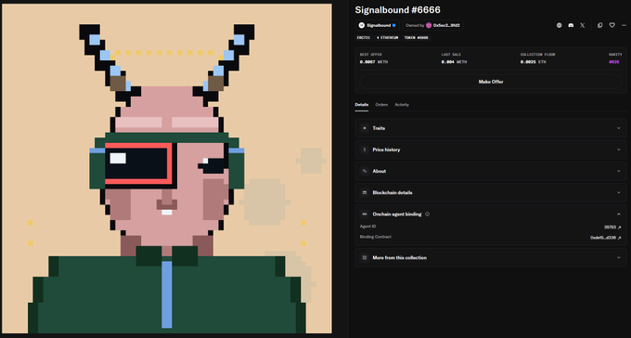Click the Signalbound collection logo avatar
The image size is (631, 338).
[x=361, y=25]
